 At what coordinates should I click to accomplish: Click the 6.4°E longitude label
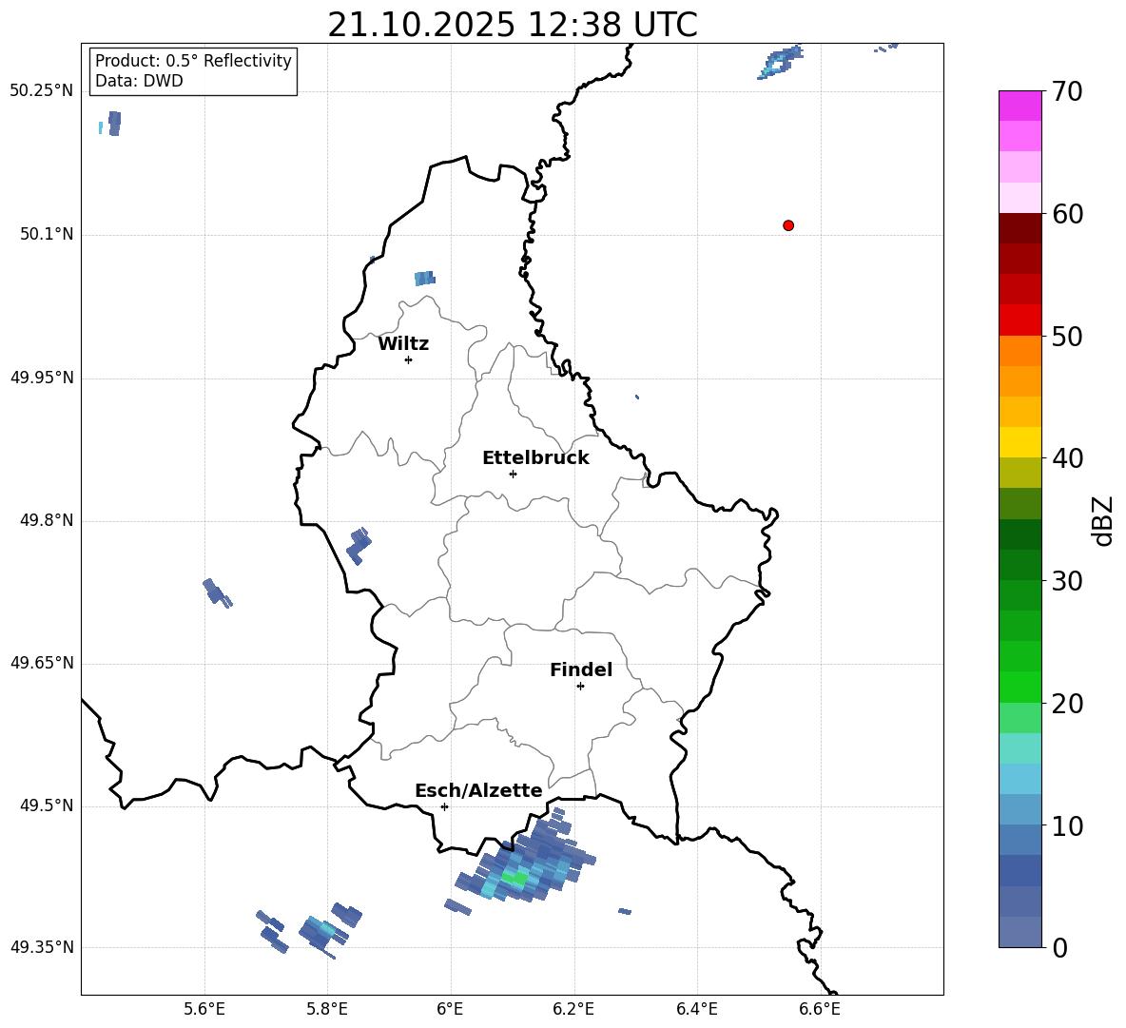pos(696,1009)
